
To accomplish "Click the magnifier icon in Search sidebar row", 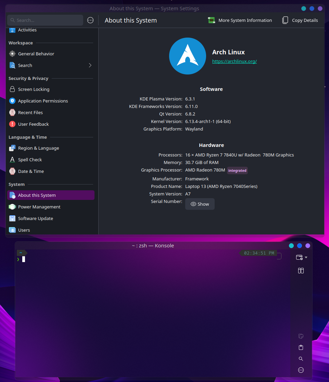I will coord(12,65).
